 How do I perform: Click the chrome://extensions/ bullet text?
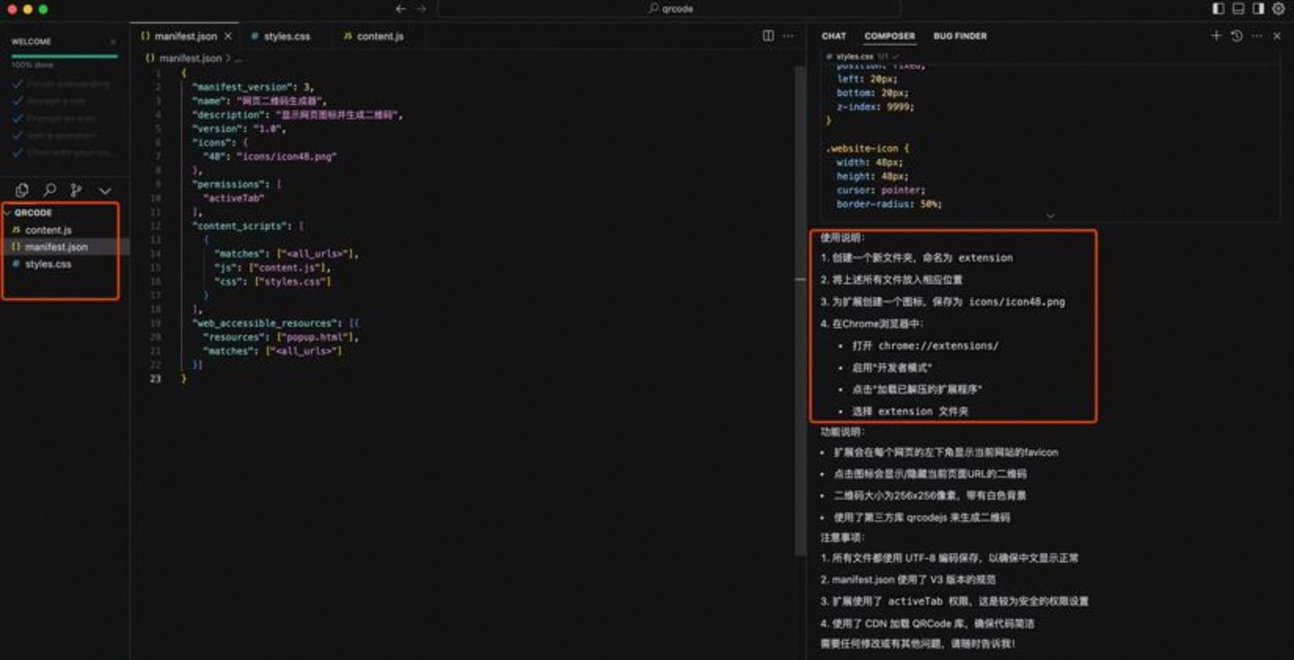point(925,346)
